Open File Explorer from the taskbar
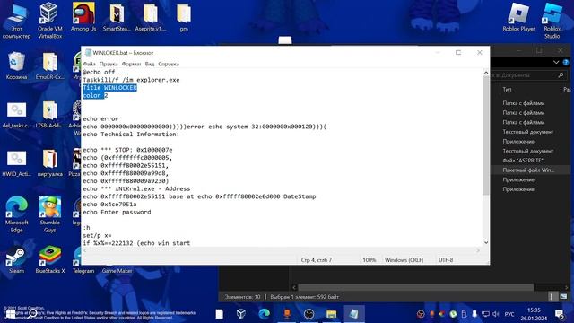 [x=331, y=314]
